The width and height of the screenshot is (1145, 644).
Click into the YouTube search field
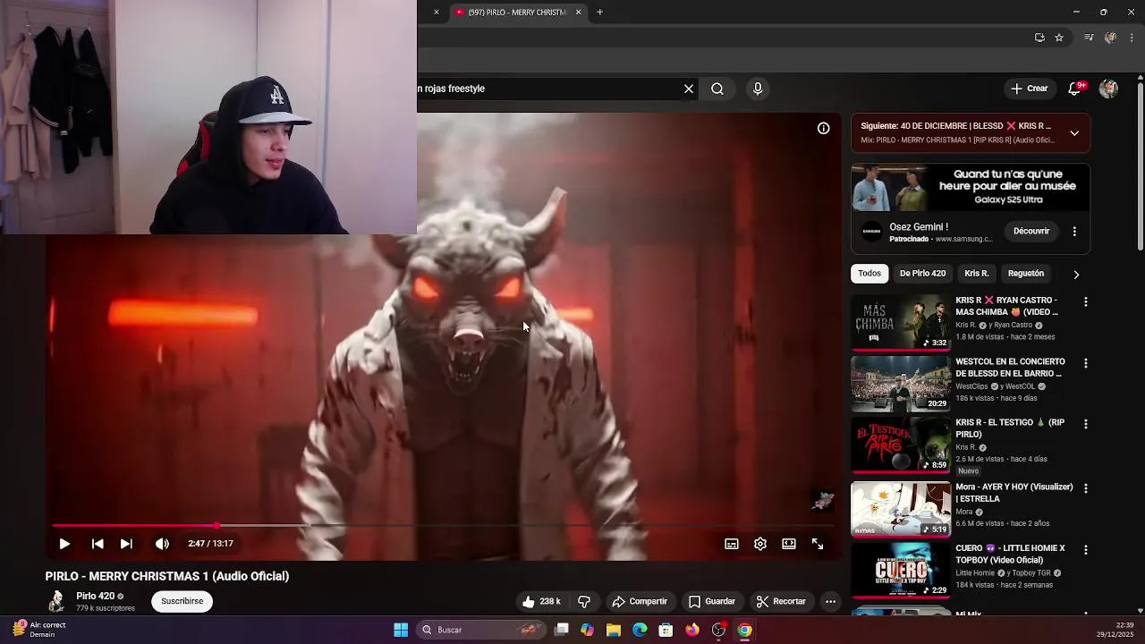pos(547,89)
